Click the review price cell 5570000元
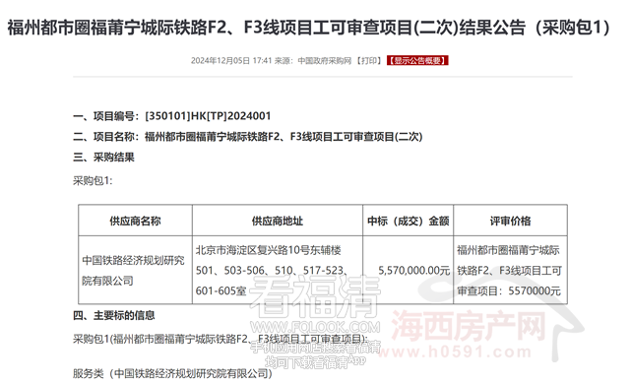 [509, 271]
